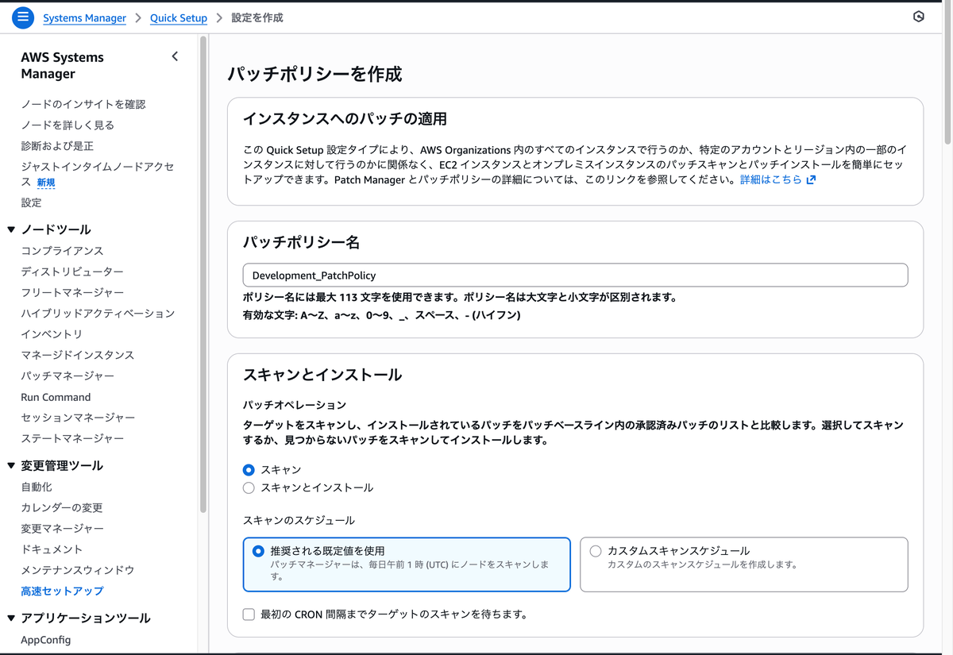Click the スキャンとインストール section heading

tap(322, 375)
